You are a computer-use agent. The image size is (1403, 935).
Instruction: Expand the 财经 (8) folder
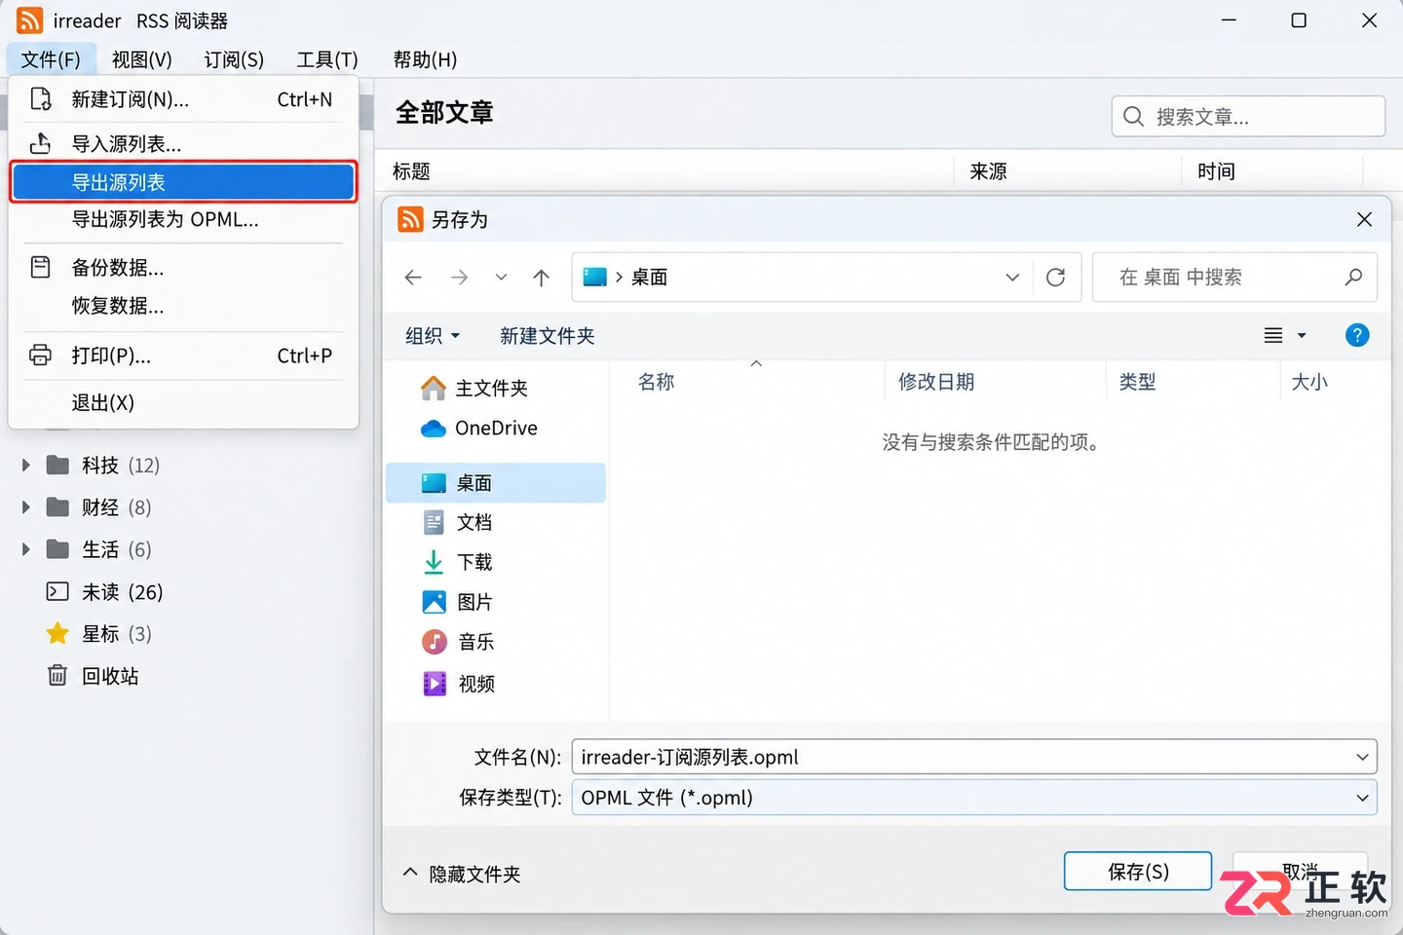tap(26, 507)
